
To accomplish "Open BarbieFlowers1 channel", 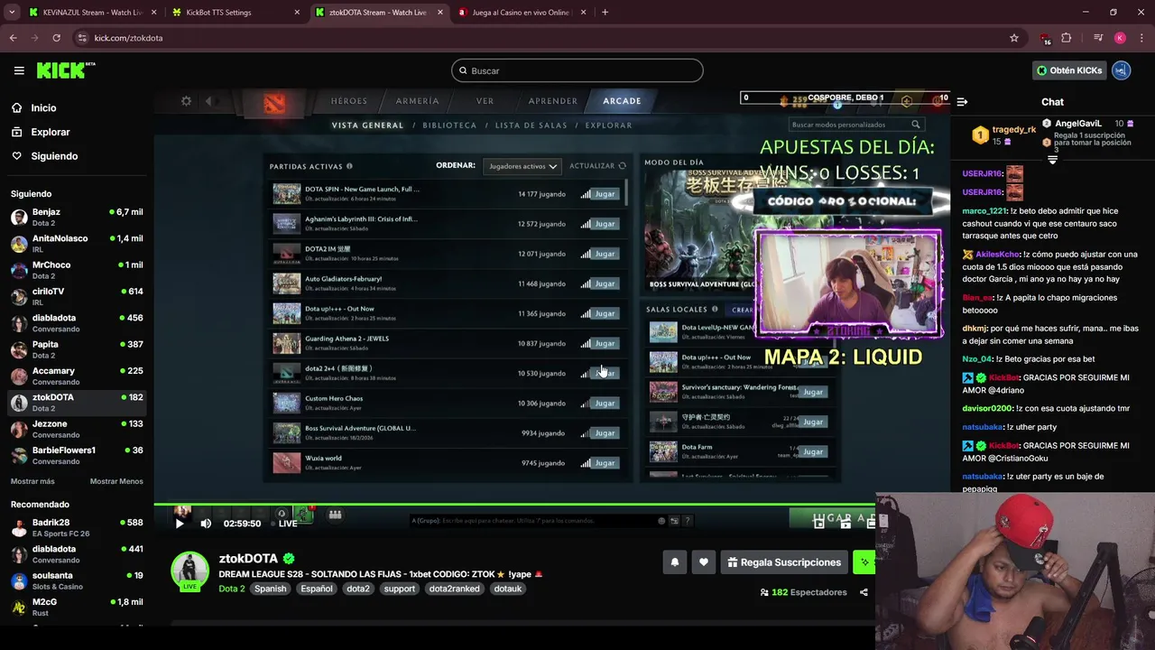I will (77, 455).
